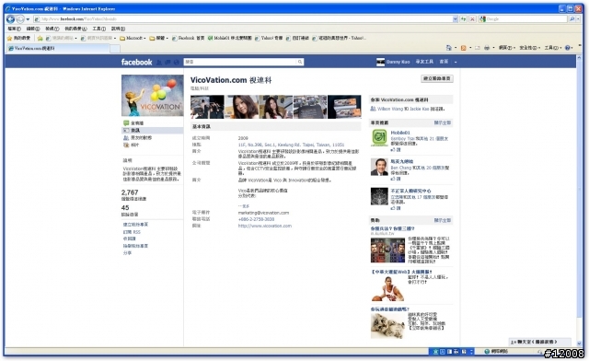589x361 pixels.
Task: Click magnifier icon in Facebook search box
Action: 300,62
